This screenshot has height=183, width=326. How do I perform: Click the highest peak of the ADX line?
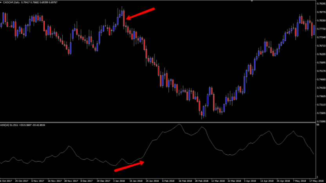click(x=179, y=125)
